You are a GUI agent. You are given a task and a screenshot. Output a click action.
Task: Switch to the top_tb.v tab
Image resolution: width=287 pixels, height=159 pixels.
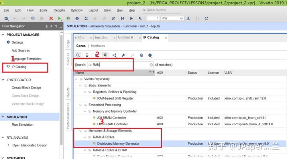[101, 37]
